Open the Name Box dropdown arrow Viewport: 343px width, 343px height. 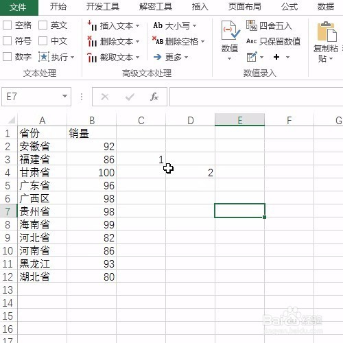pos(64,96)
